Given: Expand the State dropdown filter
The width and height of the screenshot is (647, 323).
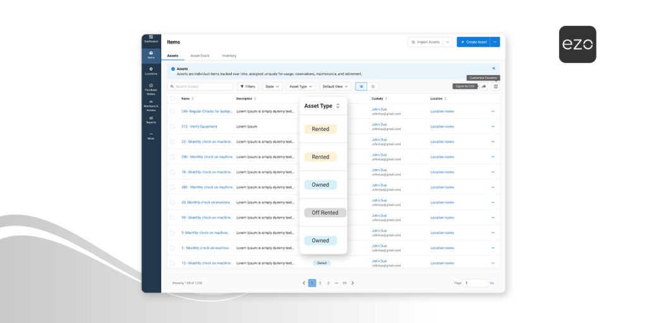Looking at the screenshot, I should (272, 86).
